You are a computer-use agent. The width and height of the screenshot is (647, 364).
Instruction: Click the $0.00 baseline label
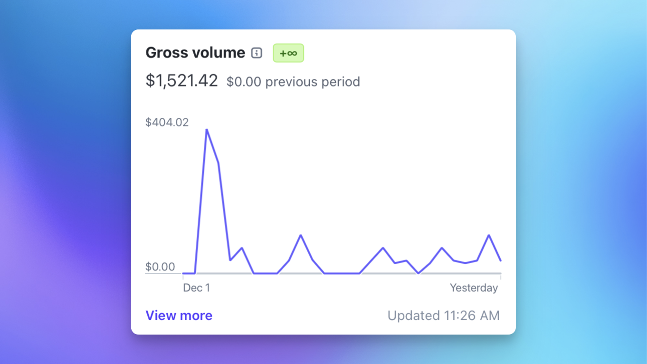coord(161,267)
